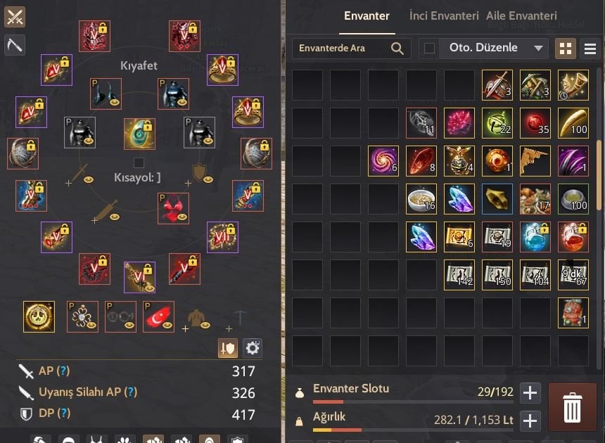Click the red bikini underwear slot
This screenshot has width=605, height=443.
[173, 209]
